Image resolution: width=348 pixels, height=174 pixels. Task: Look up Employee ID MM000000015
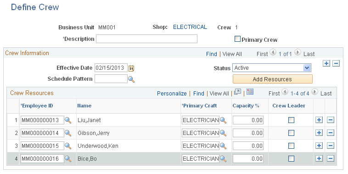(68, 146)
